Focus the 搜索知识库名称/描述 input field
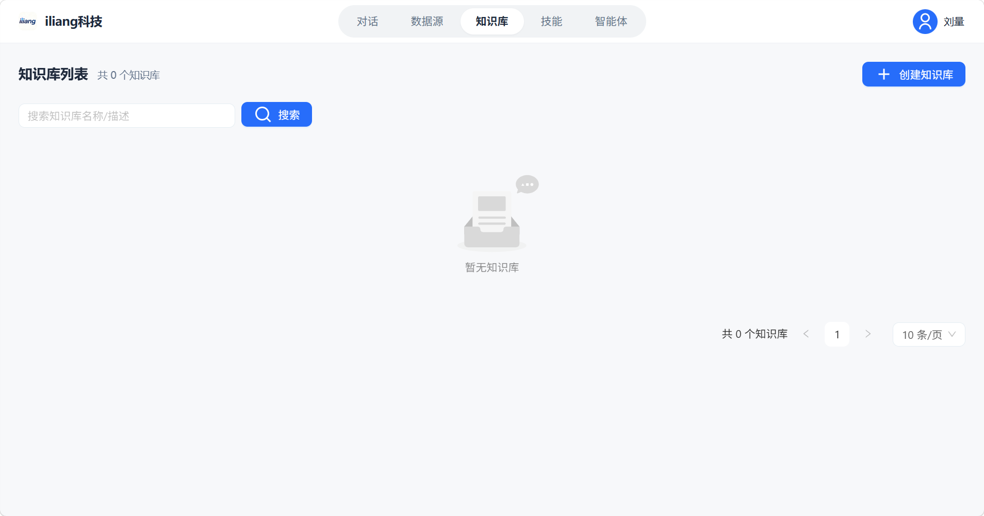 click(x=127, y=115)
